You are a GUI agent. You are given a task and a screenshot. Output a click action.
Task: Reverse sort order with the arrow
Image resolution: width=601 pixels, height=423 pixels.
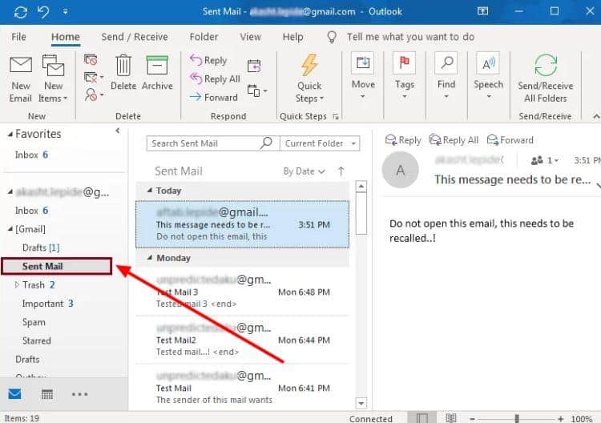[x=341, y=171]
